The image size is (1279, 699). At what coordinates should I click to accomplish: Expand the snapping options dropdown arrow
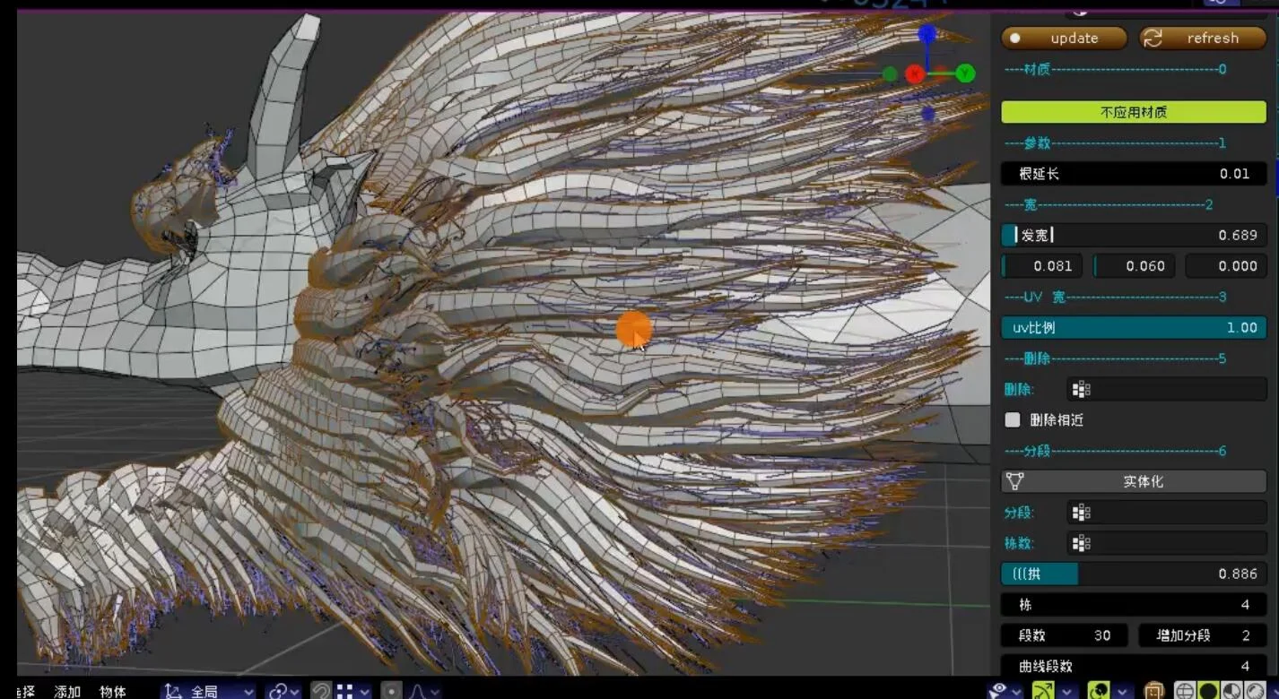click(x=365, y=690)
